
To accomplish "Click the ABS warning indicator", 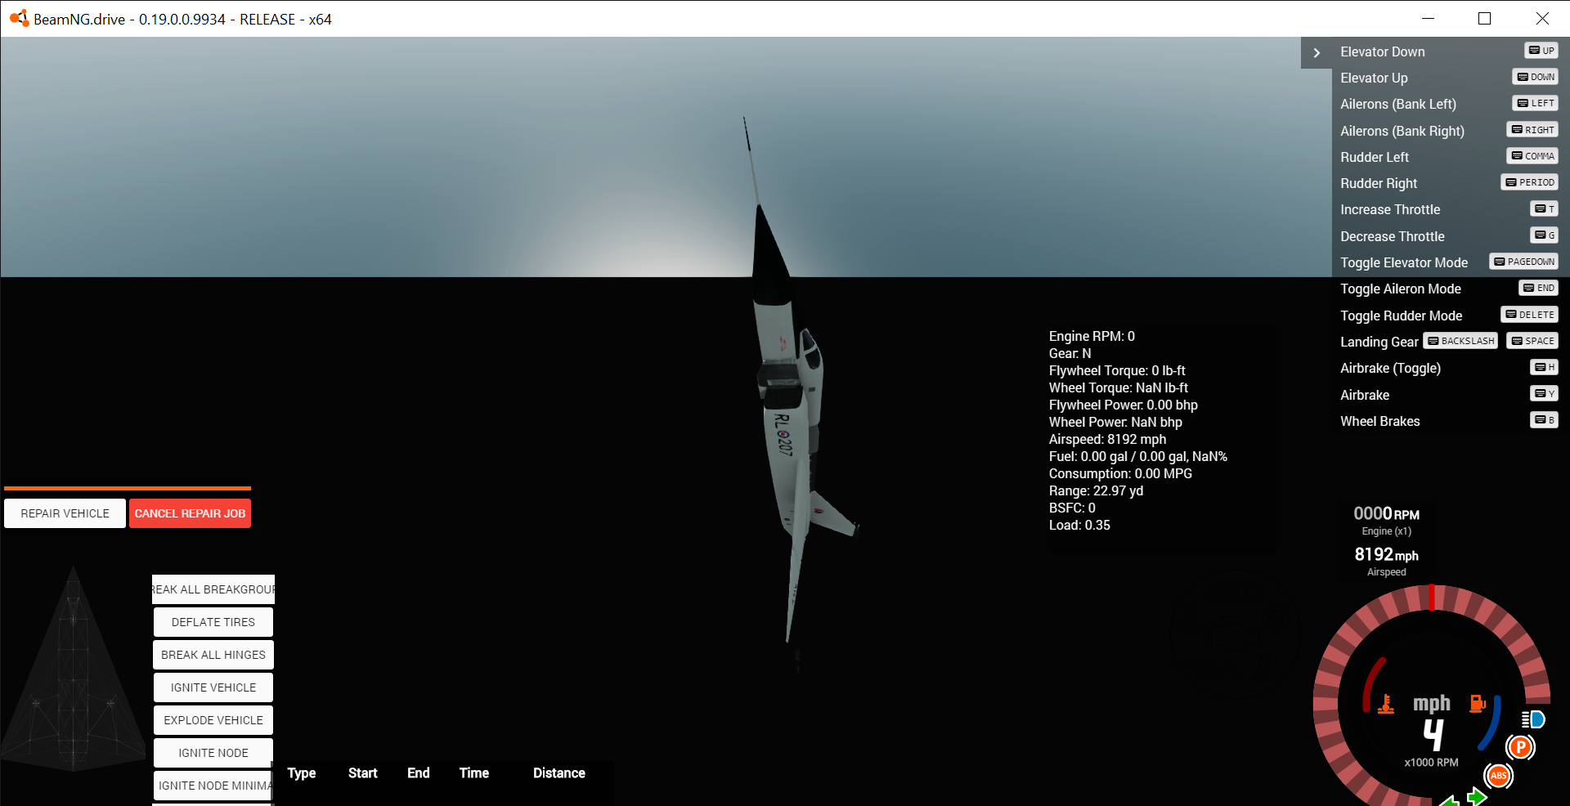I will tap(1498, 776).
